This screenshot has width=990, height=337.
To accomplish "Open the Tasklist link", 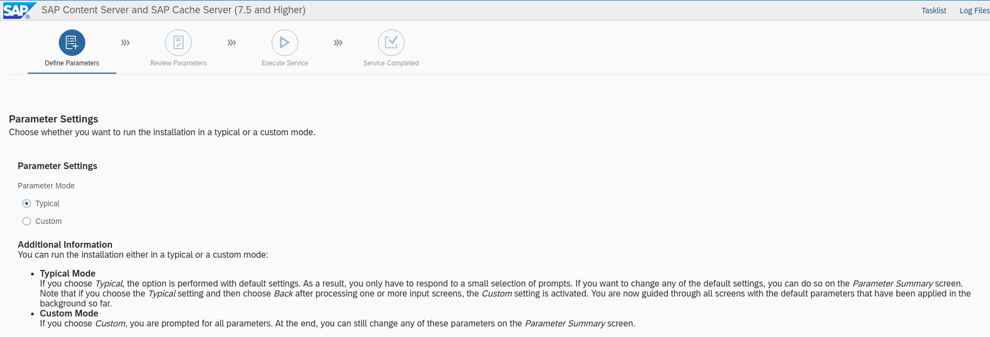I will pos(933,11).
